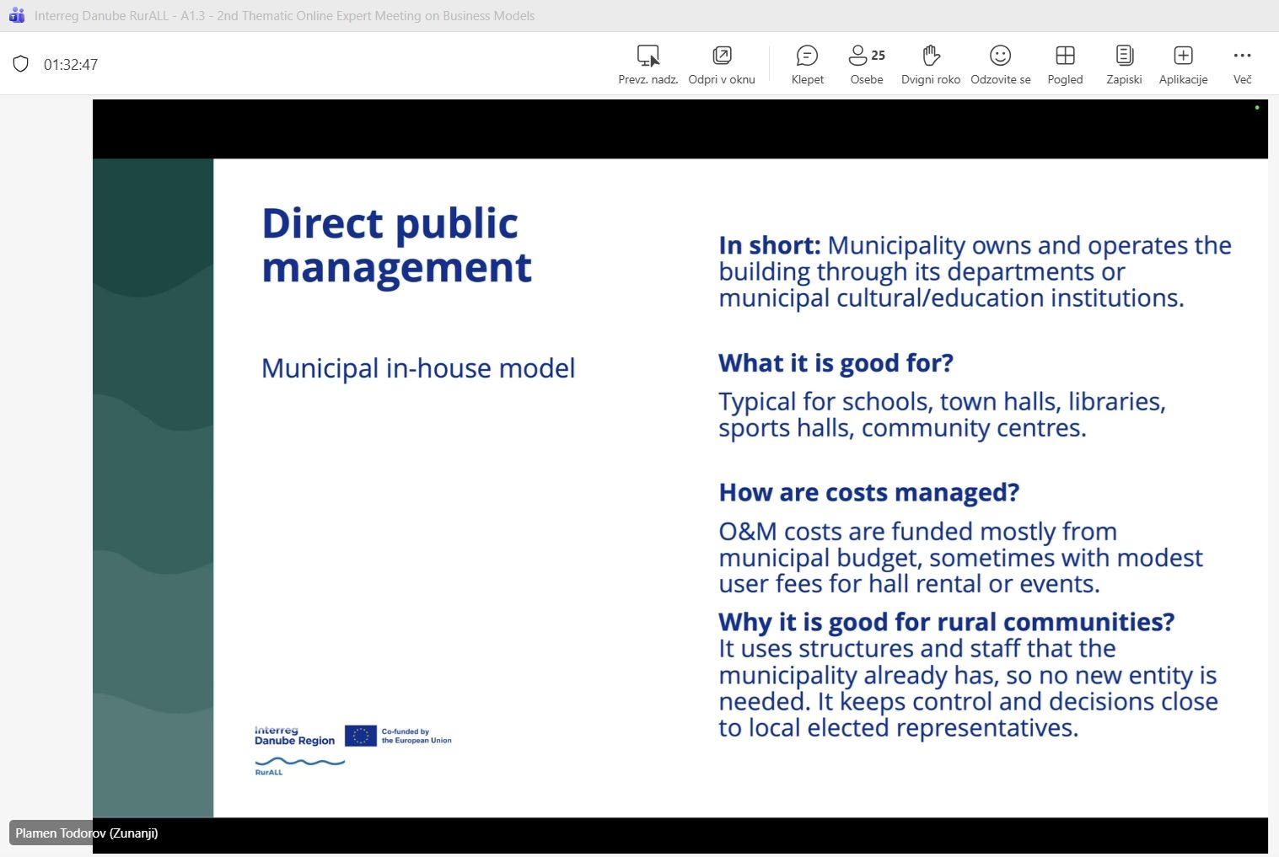Click the Prevz. nadz. take control icon
The height and width of the screenshot is (857, 1279).
point(648,56)
